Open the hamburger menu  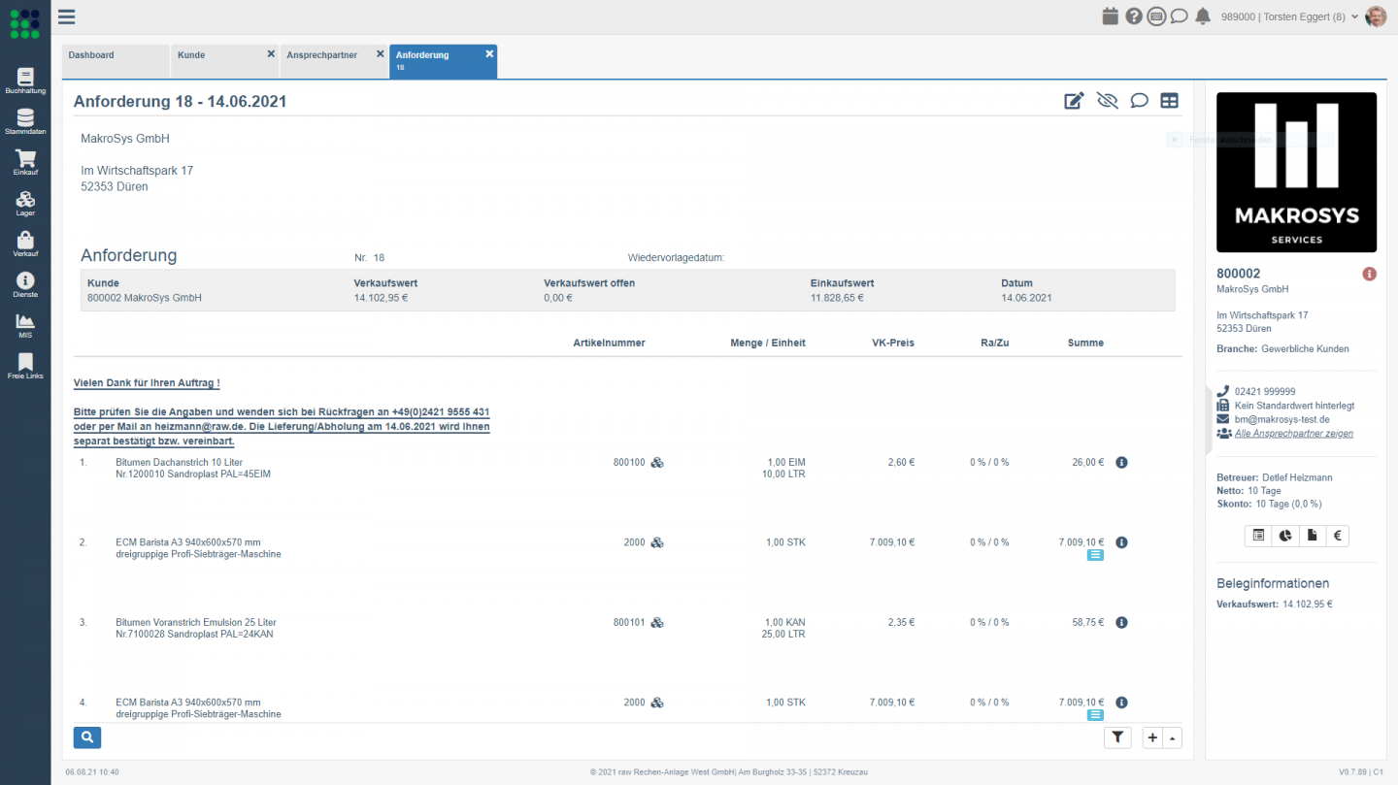pyautogui.click(x=66, y=16)
